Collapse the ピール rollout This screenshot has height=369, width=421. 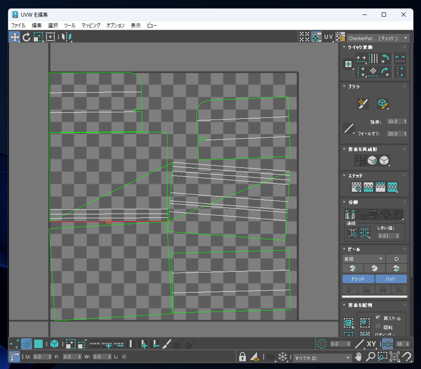[x=344, y=249]
